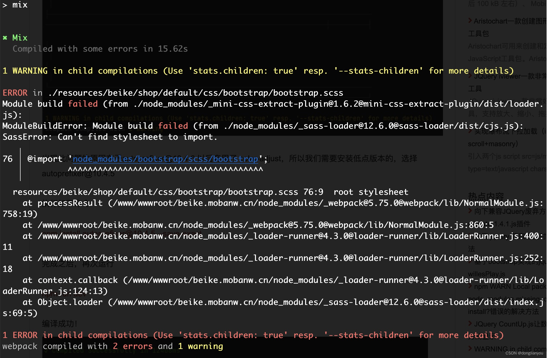Open the 'JQuery iviewer' article in background sidebar

[x=510, y=76]
